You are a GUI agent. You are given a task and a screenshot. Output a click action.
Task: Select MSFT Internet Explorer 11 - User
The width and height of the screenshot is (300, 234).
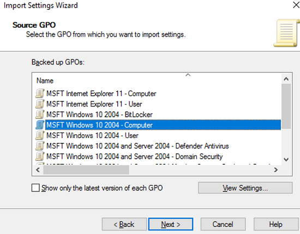(x=94, y=104)
